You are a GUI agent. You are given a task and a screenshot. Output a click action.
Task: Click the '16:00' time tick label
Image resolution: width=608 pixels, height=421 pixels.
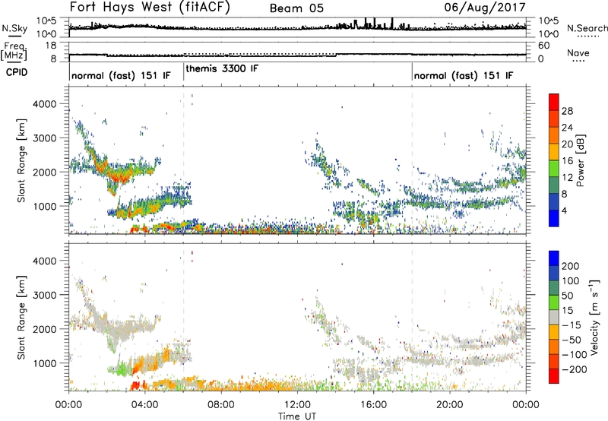[x=373, y=405]
